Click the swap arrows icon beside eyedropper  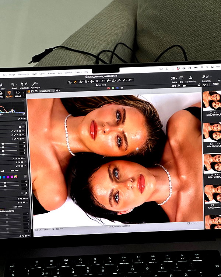click(22, 194)
